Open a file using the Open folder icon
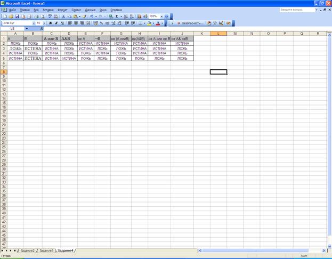This screenshot has width=332, height=259. point(11,17)
